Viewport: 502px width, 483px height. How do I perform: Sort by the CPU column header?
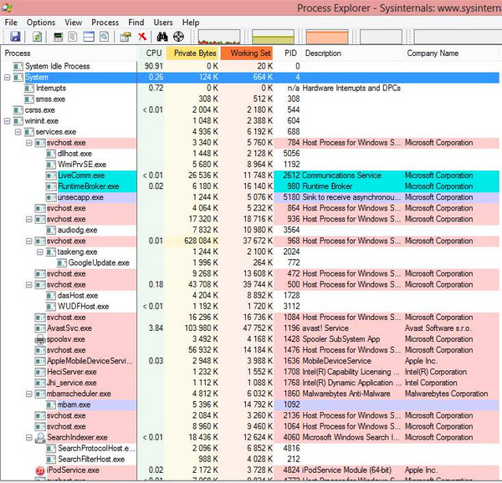click(x=151, y=53)
